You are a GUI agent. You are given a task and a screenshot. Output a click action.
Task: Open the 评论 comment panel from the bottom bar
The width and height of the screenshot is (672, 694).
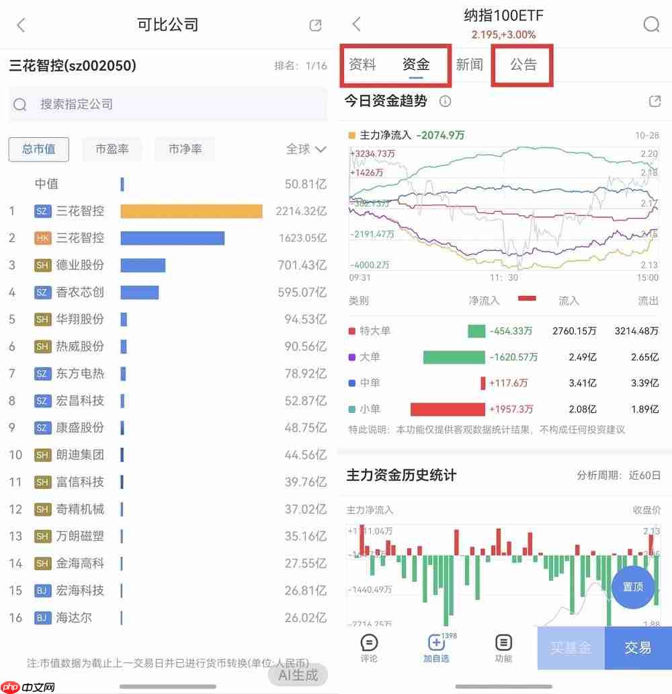tap(368, 649)
